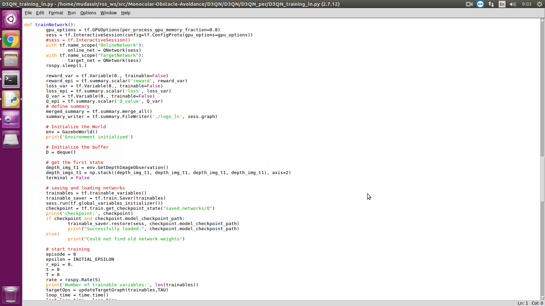Open the Edit menu
This screenshot has width=545, height=306.
coord(40,13)
